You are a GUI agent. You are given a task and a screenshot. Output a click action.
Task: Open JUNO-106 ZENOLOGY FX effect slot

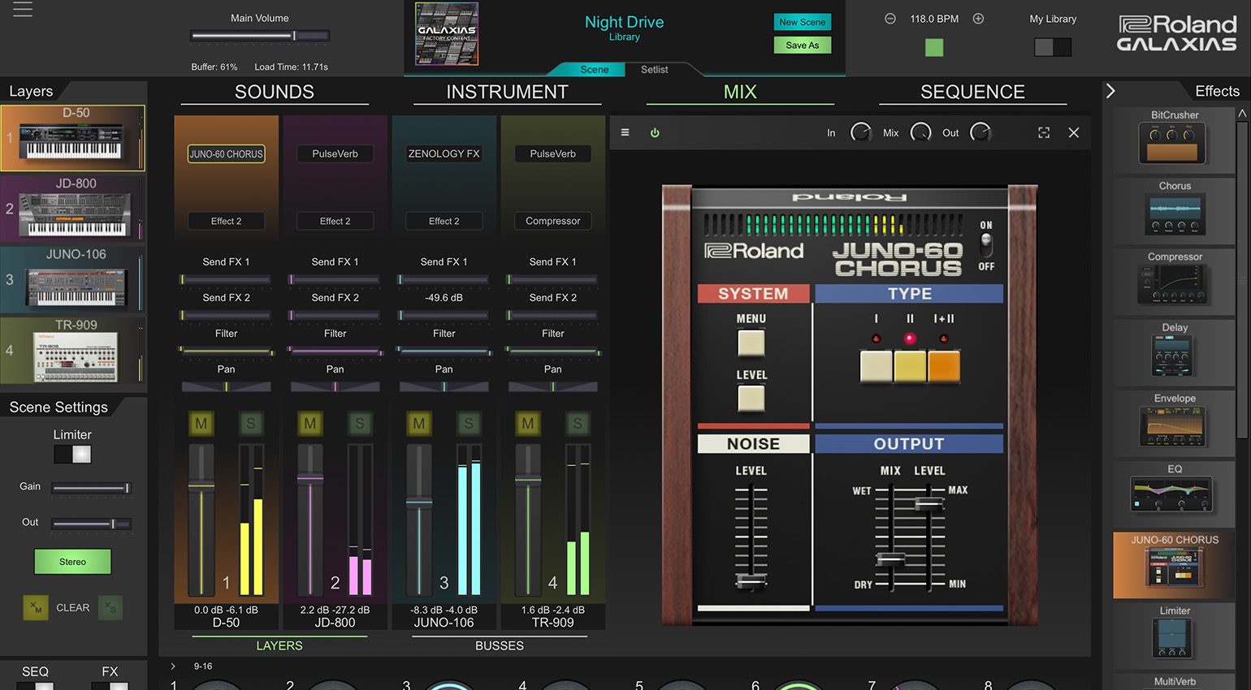coord(444,153)
